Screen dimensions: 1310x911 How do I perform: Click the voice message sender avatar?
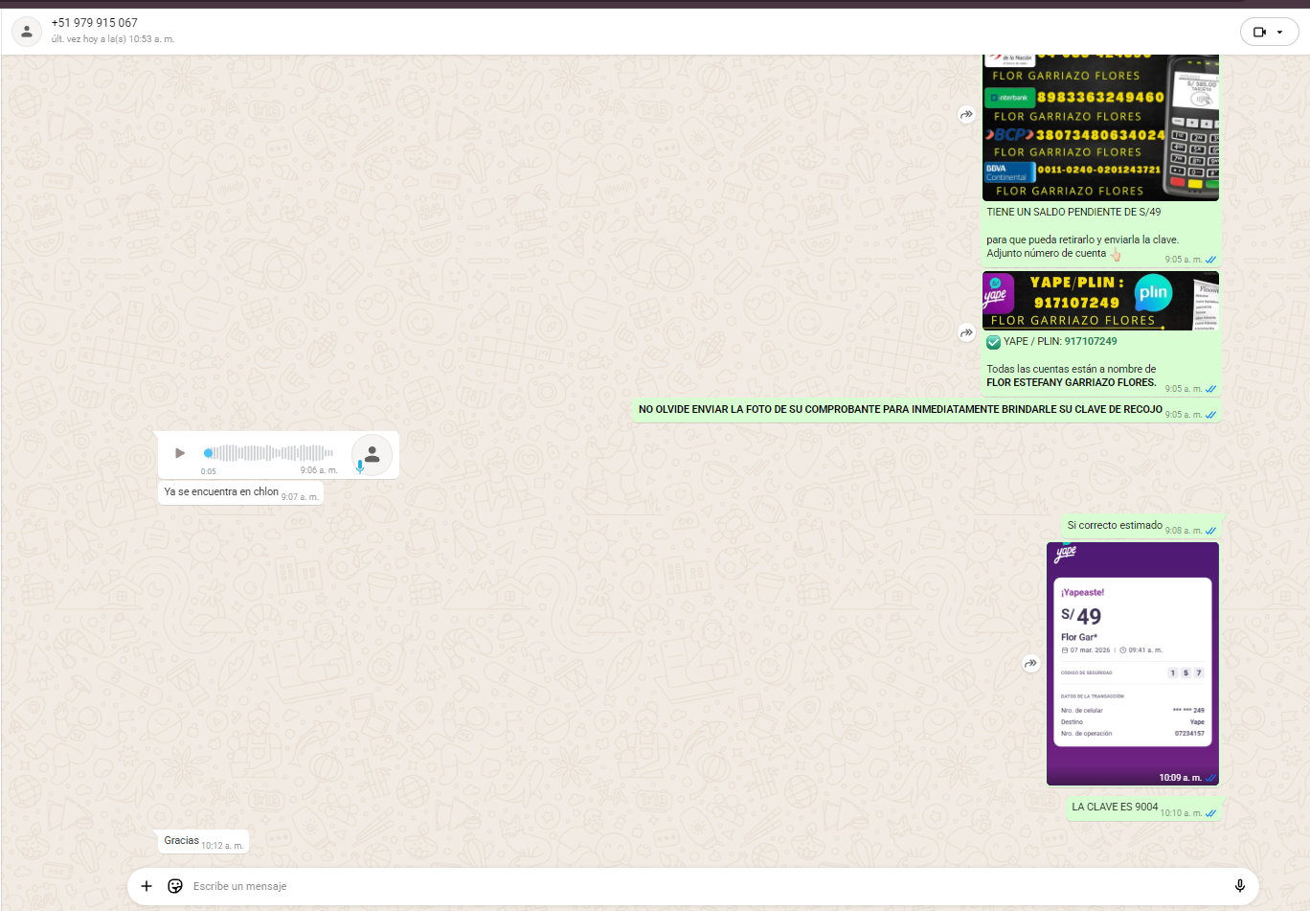coord(372,455)
